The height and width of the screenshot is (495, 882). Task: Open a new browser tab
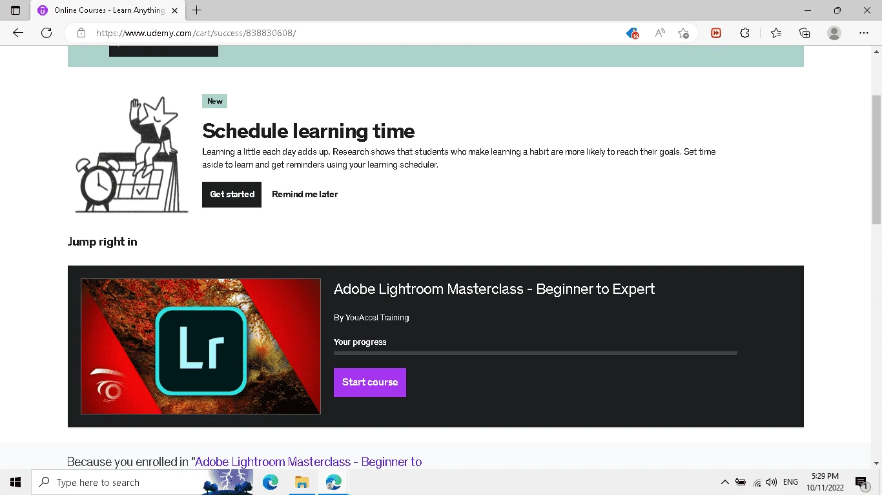click(x=197, y=10)
